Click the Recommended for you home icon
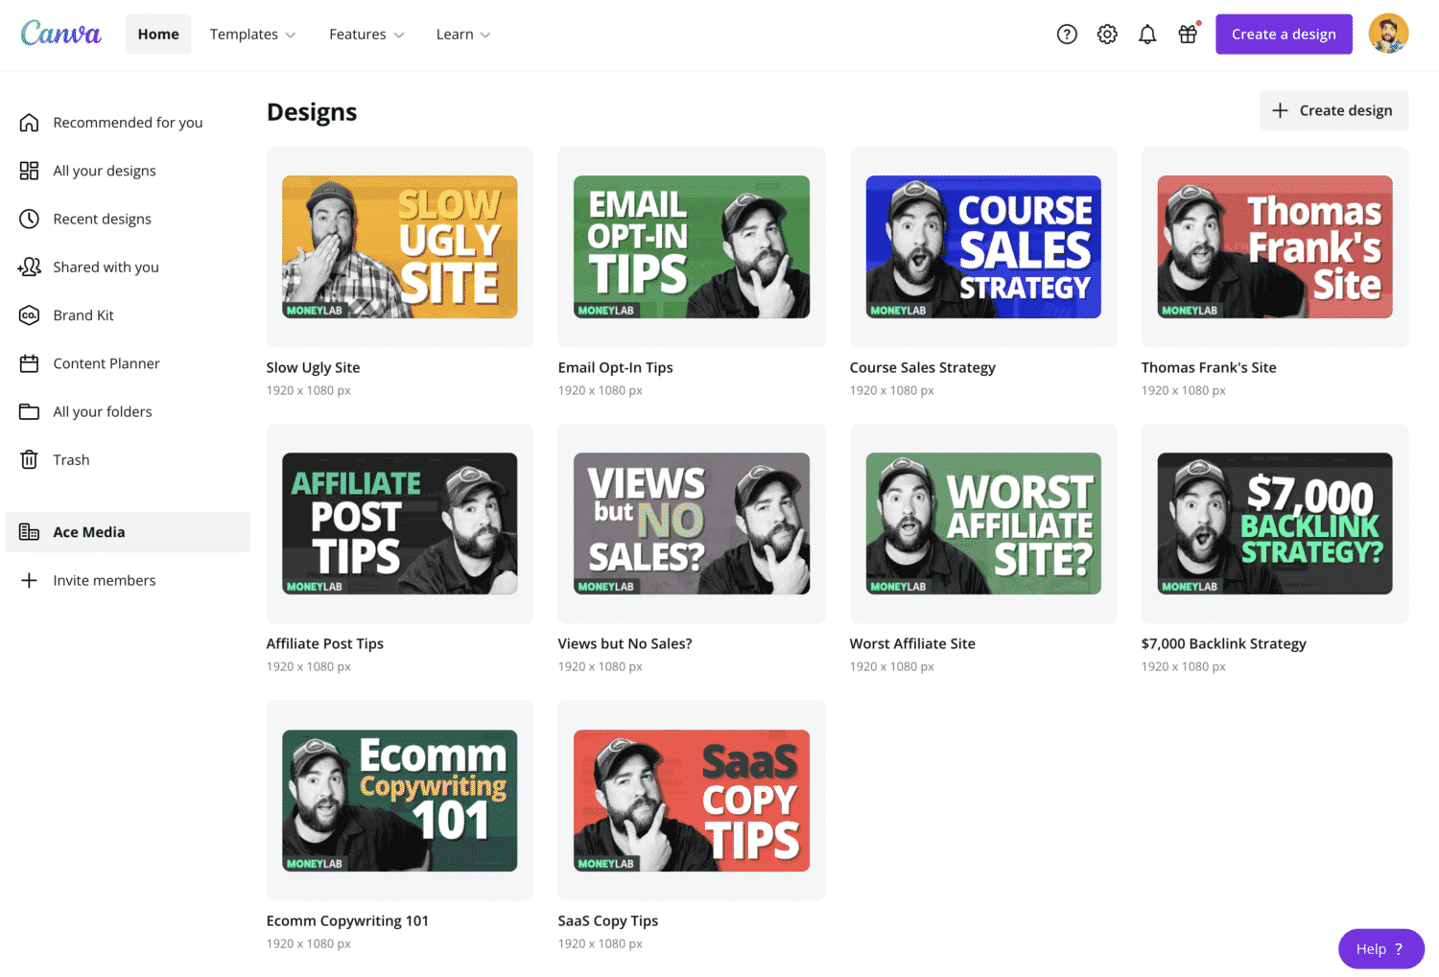The height and width of the screenshot is (977, 1439). (30, 123)
